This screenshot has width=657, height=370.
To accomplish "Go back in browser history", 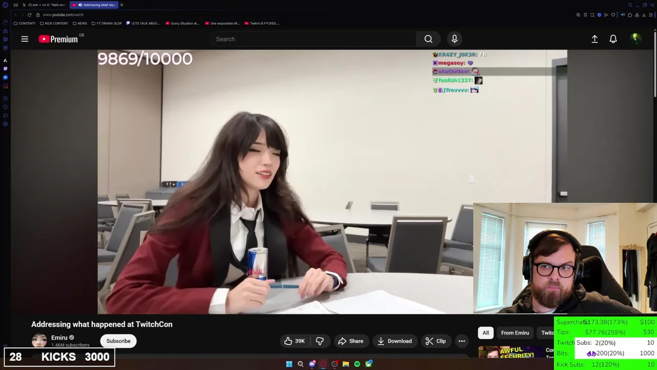I will tap(15, 15).
